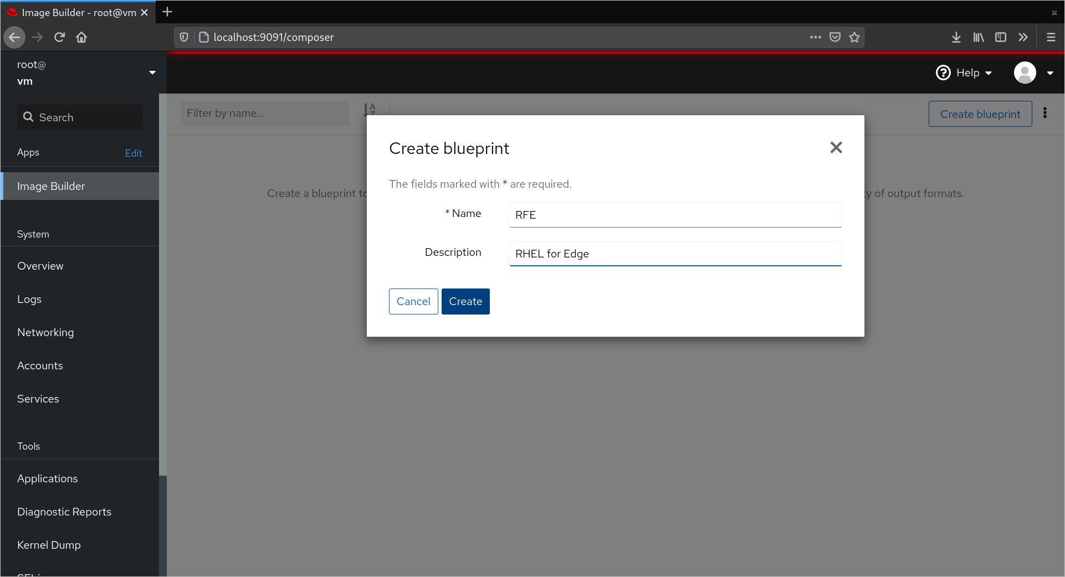Click the browser Forward arrow

[x=37, y=37]
